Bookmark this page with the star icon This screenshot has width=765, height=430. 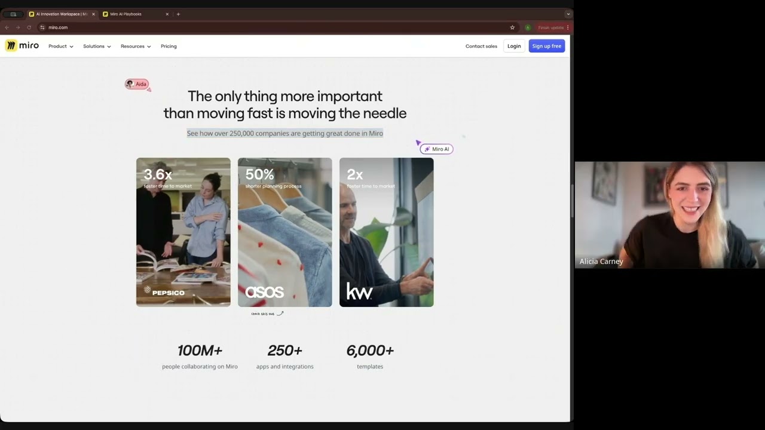512,27
